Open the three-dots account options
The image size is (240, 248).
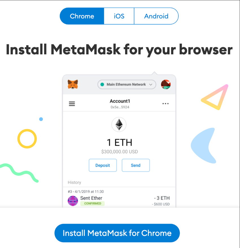tap(165, 104)
